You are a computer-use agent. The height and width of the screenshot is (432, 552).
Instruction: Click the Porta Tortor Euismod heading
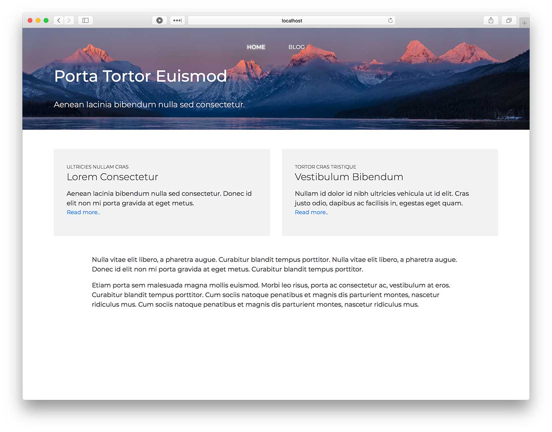pos(141,76)
